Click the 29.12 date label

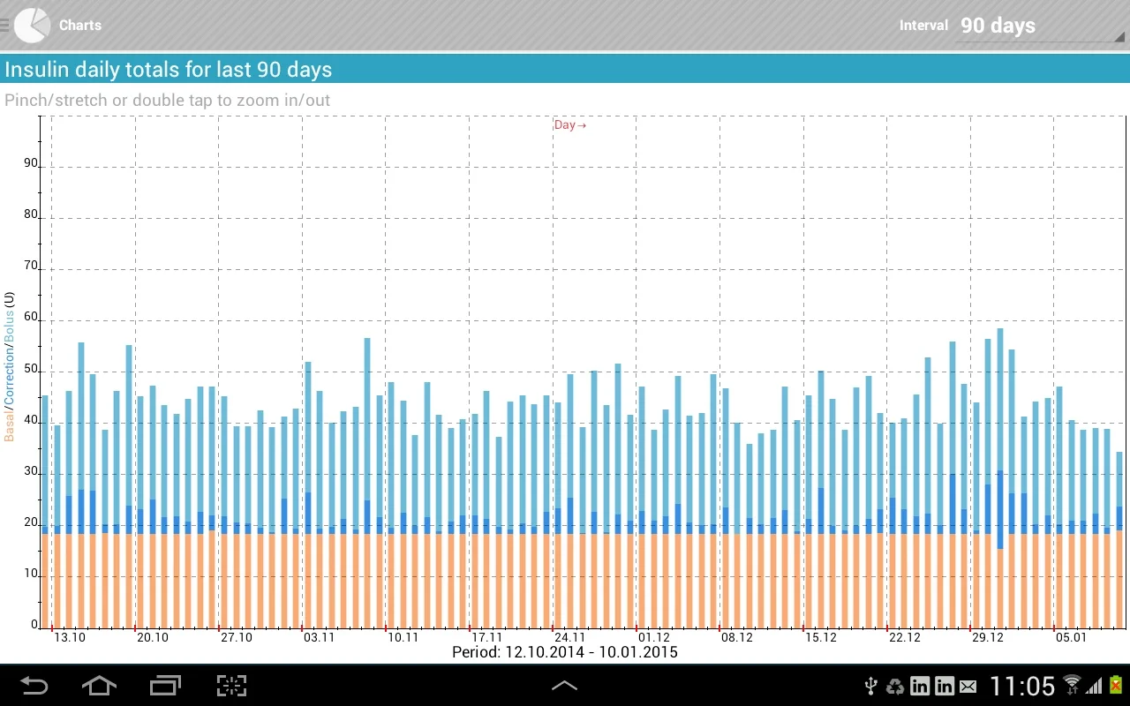point(988,637)
